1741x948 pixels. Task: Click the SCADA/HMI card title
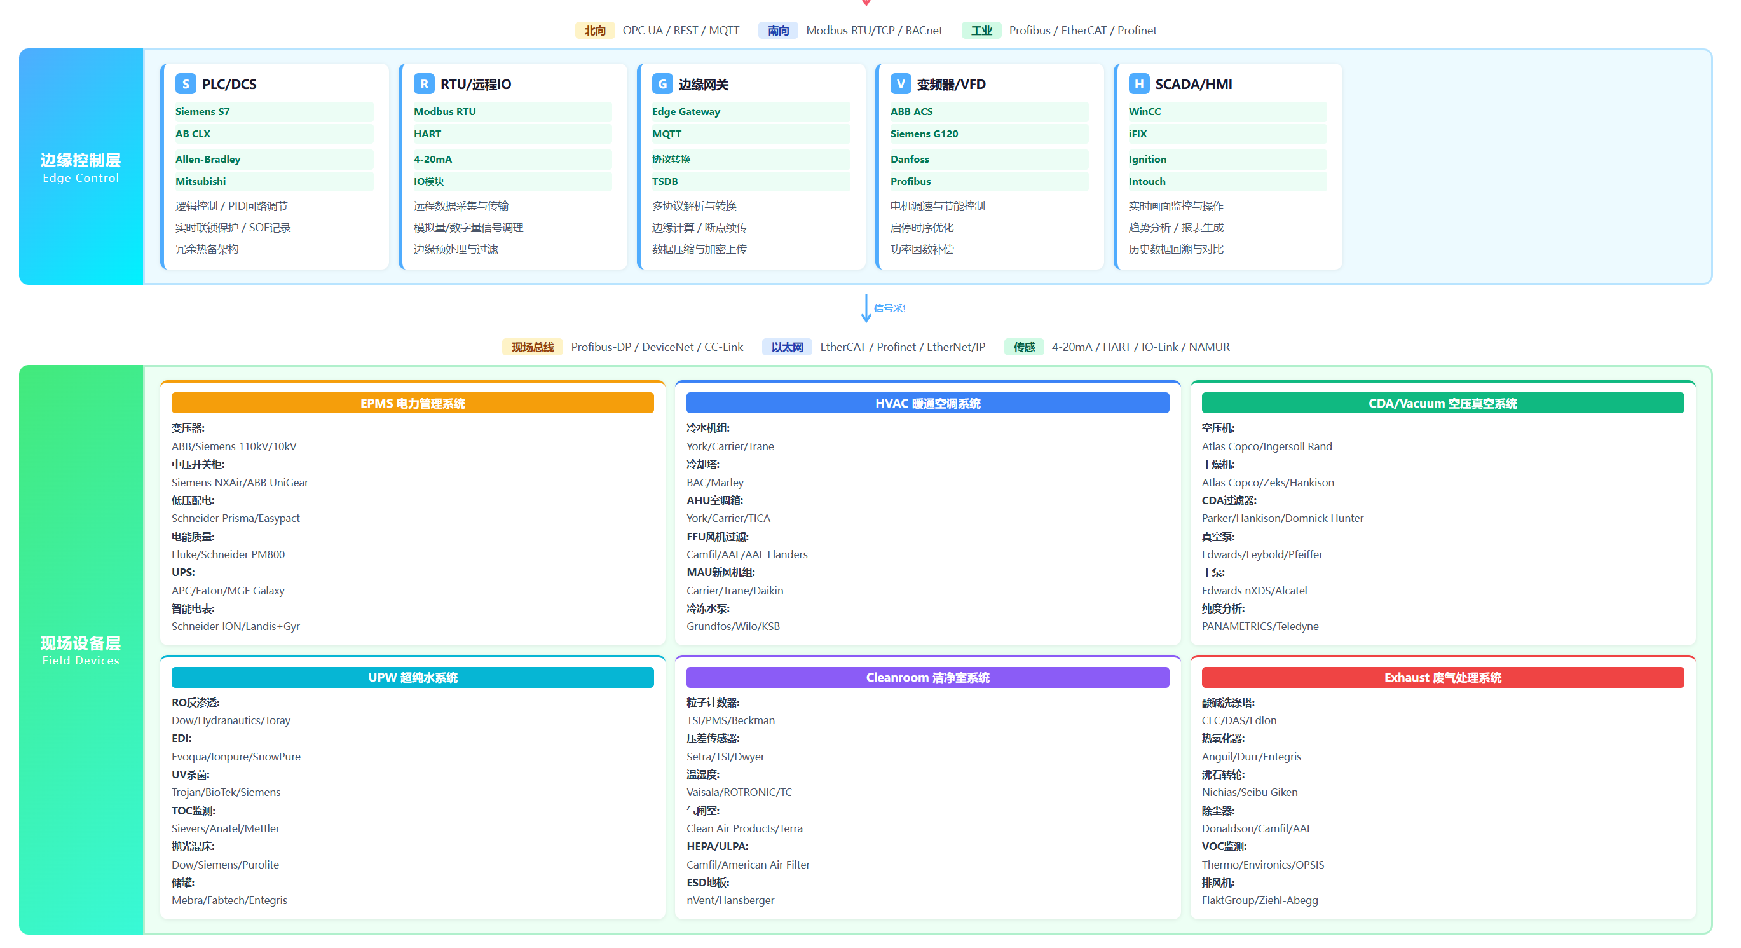(1194, 85)
